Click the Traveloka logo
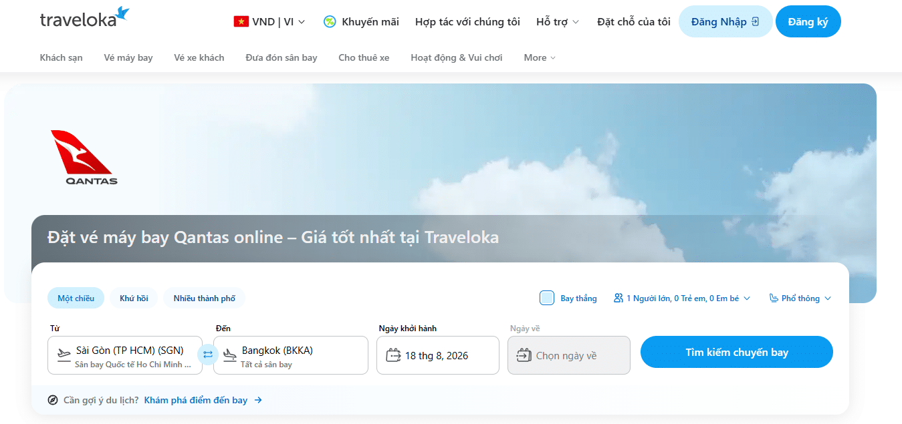The width and height of the screenshot is (902, 424). [x=84, y=18]
